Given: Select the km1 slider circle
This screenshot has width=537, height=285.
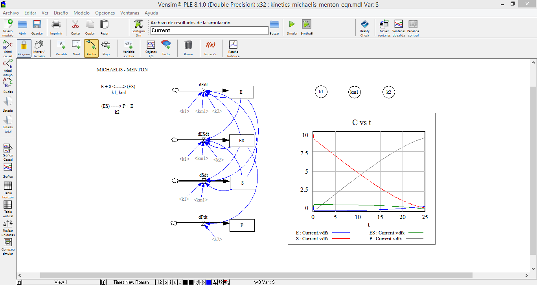Looking at the screenshot, I should [x=355, y=92].
